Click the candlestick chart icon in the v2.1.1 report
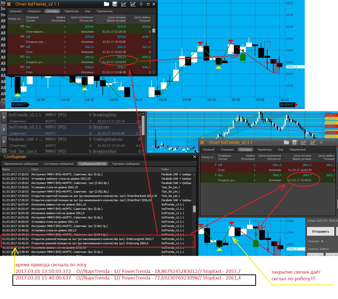 point(124,4)
